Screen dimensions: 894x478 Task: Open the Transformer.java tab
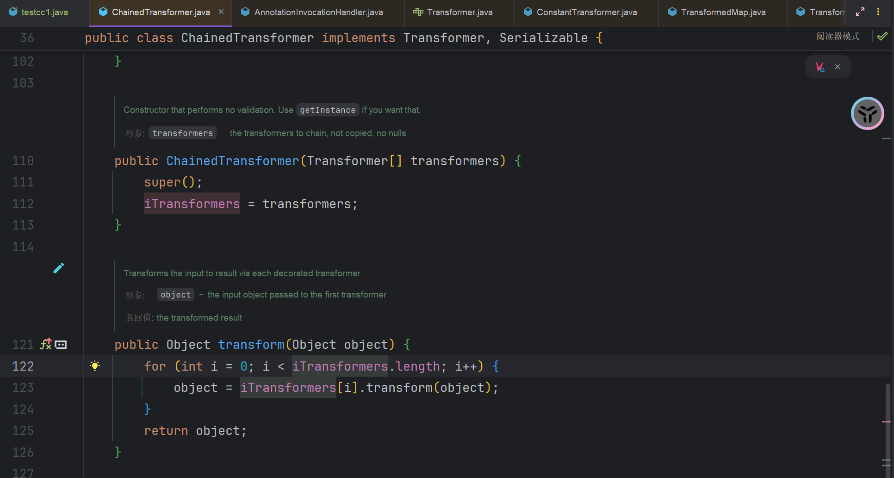pos(459,12)
